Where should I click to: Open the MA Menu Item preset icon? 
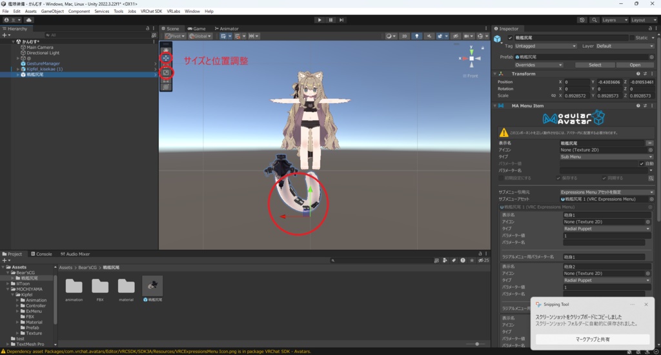pyautogui.click(x=645, y=106)
